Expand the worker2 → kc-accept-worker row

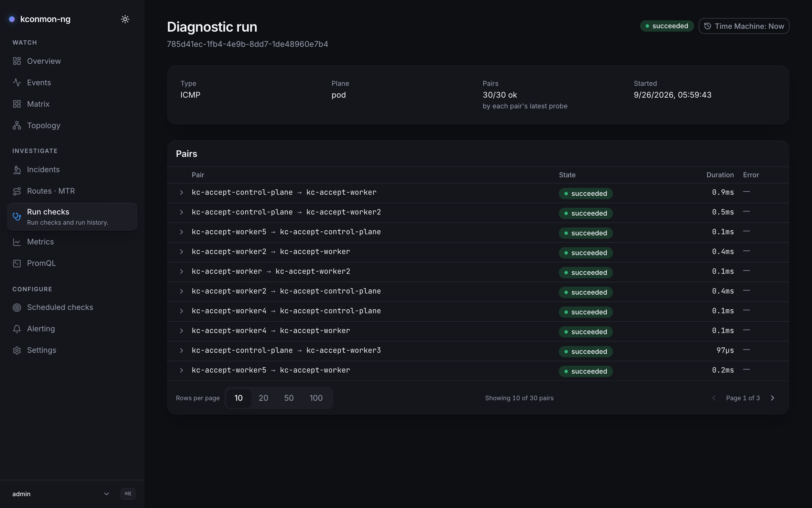[x=182, y=252]
